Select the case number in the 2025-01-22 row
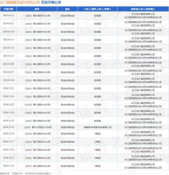 [x=37, y=16]
